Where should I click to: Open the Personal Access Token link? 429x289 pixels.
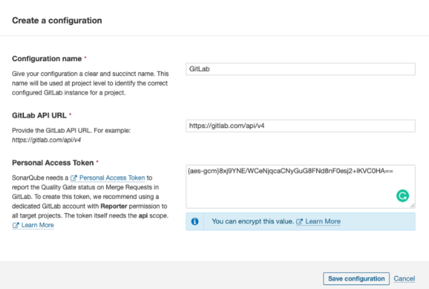pyautogui.click(x=112, y=178)
